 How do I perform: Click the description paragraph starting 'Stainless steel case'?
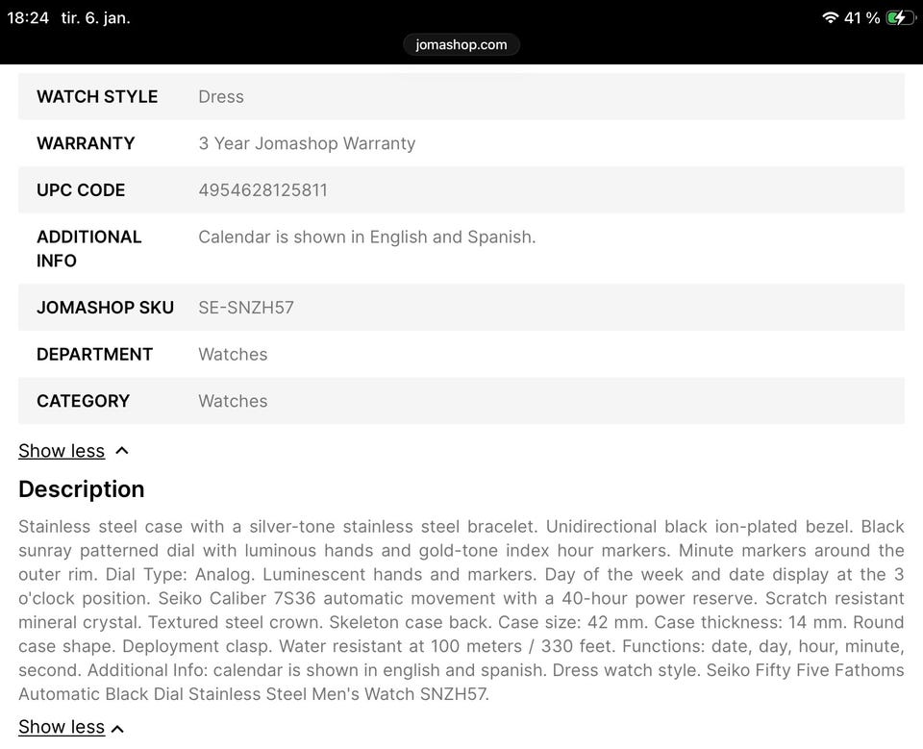461,610
